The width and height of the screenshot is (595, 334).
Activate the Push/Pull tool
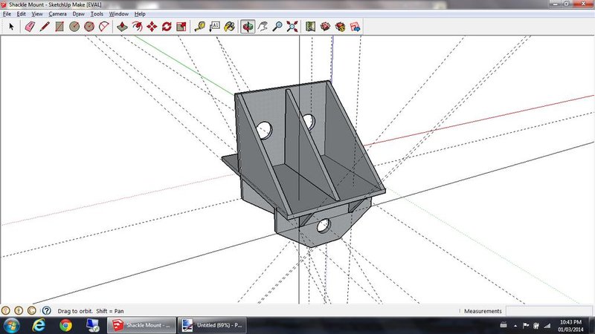point(122,27)
